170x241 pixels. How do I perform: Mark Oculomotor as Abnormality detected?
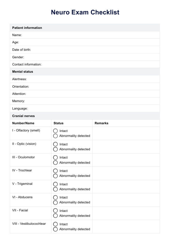coord(55,163)
